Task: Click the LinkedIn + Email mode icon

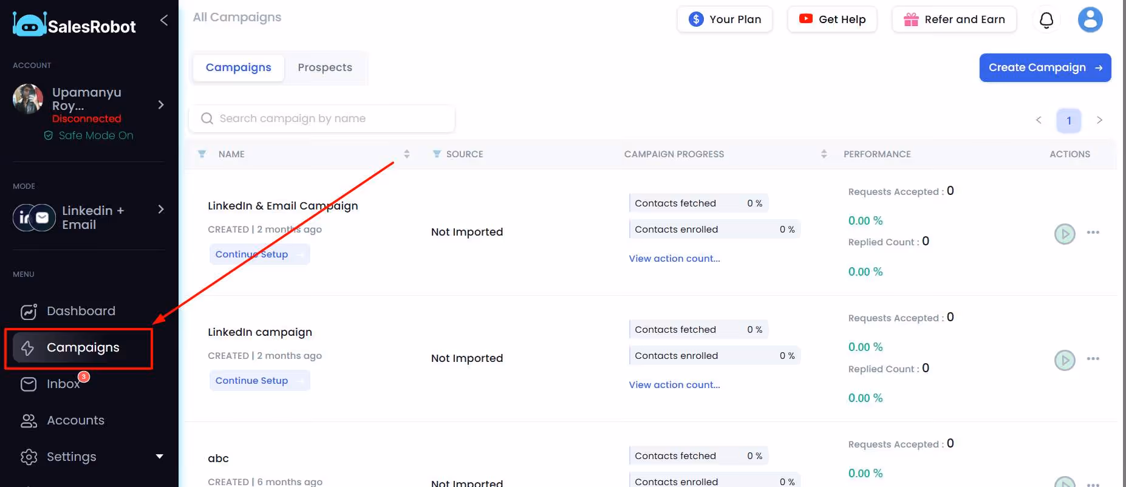Action: pos(34,217)
